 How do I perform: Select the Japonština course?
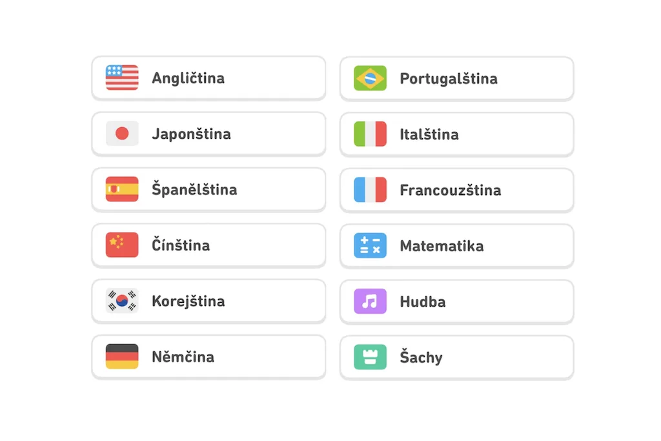click(x=208, y=134)
